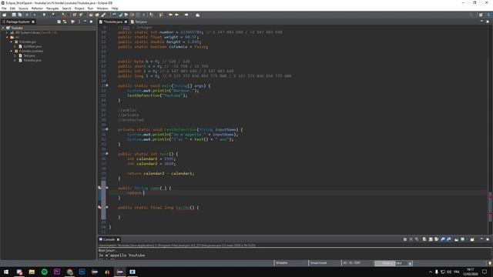Open the Package Explorer view menu (three dots)
The height and width of the screenshot is (277, 493).
(x=79, y=22)
